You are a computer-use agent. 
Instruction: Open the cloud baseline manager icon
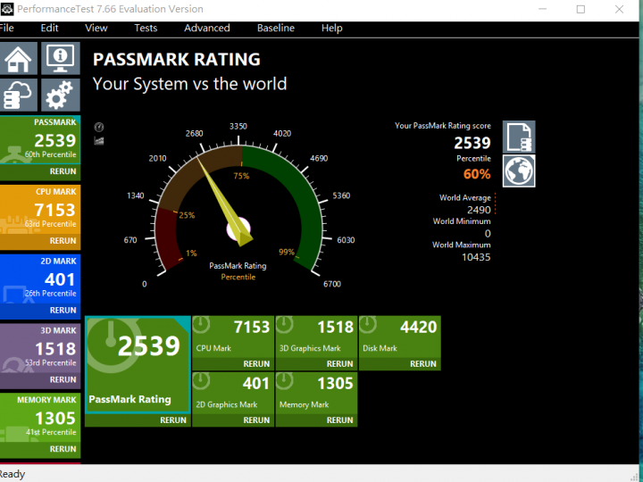tap(18, 95)
